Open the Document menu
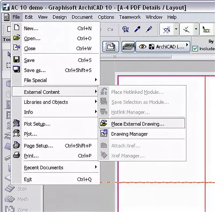 tap(82, 17)
